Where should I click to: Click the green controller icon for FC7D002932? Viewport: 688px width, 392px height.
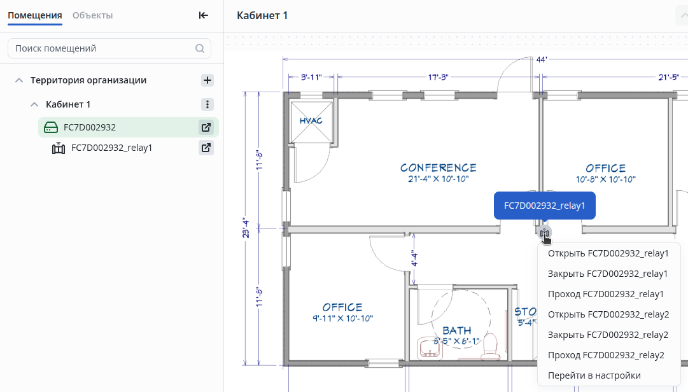(x=51, y=127)
